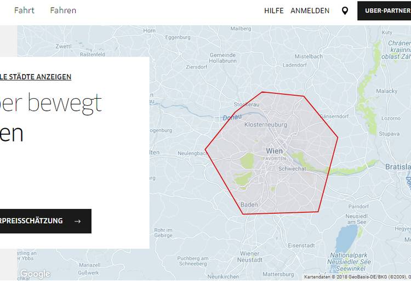The image size is (411, 307).
Task: Click the Baden map label
Action: [x=249, y=204]
